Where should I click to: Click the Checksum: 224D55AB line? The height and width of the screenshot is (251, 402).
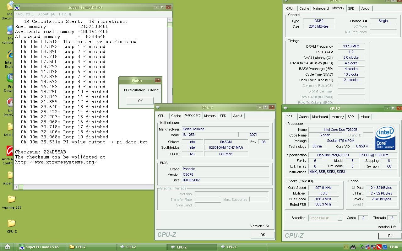(x=41, y=152)
